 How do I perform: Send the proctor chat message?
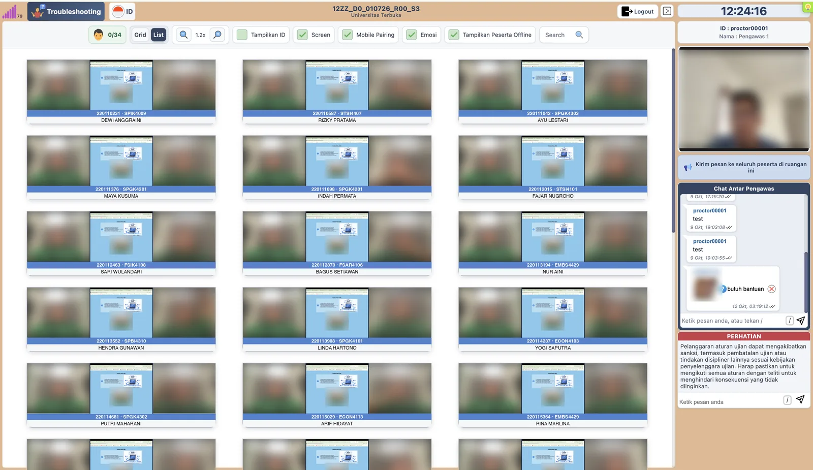tap(801, 321)
